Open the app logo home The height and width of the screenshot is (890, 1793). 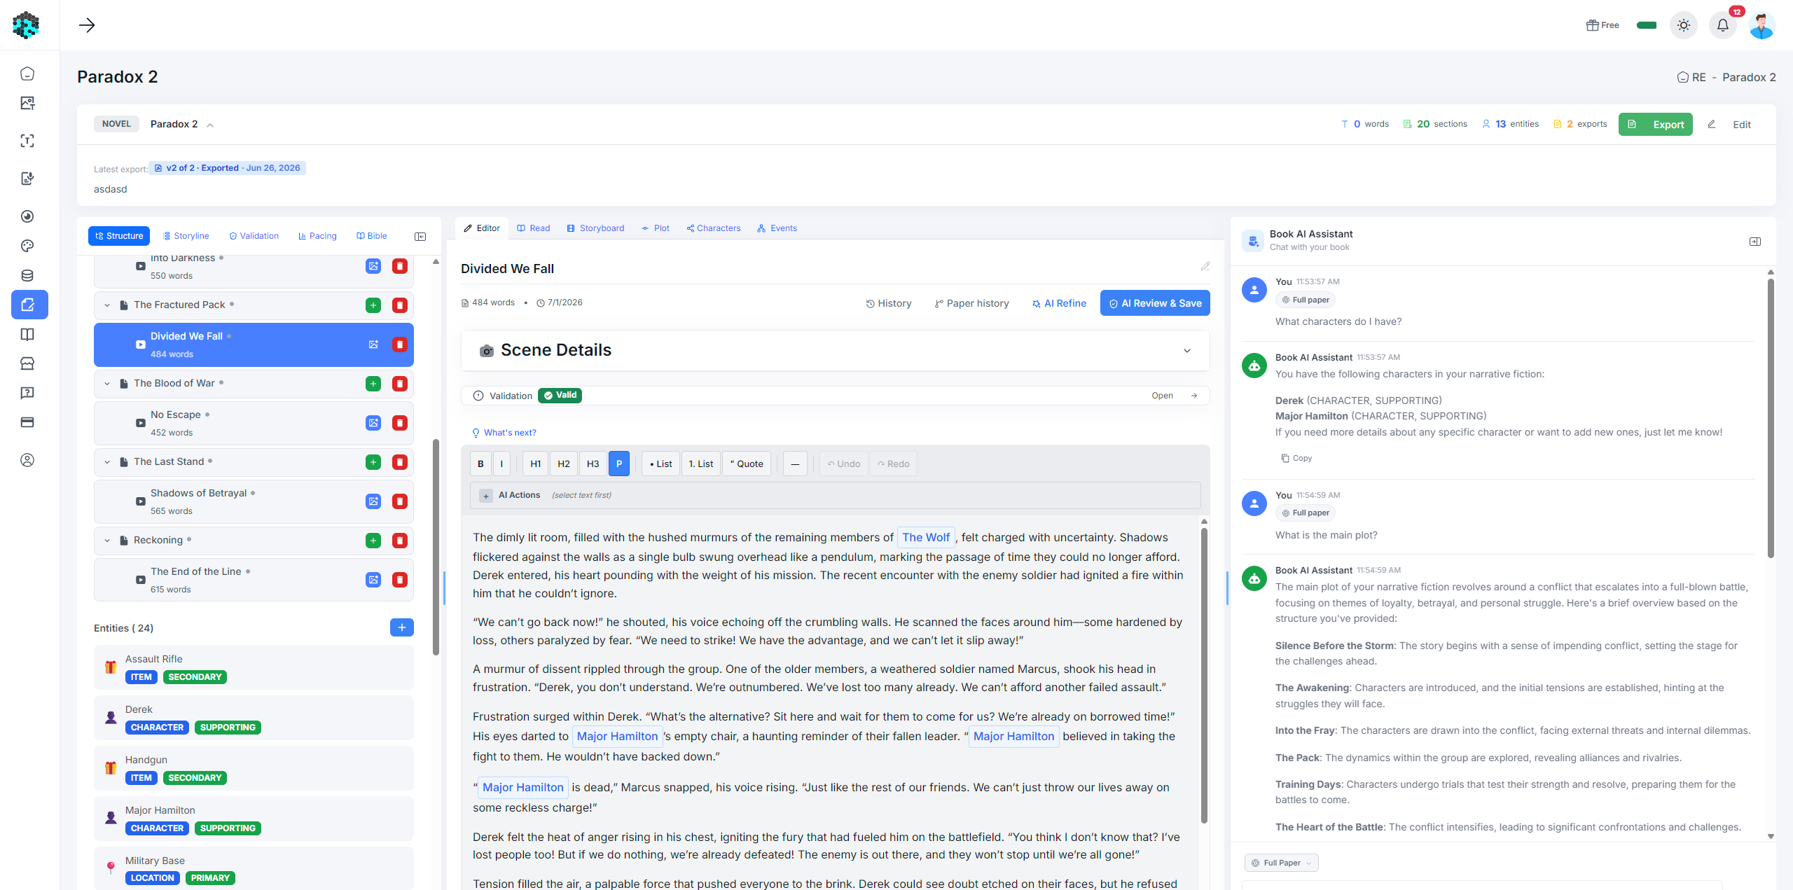[27, 25]
